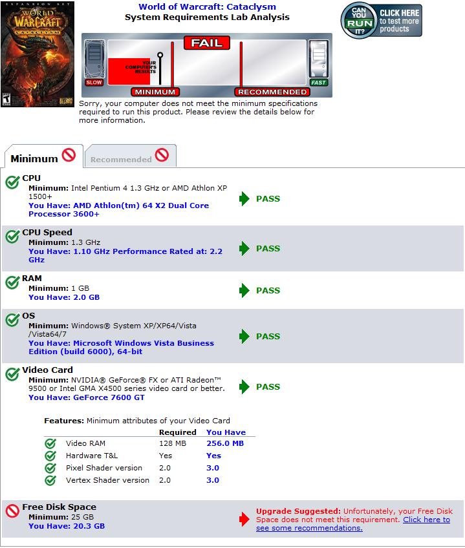Click the Free Disk Space heading
The image size is (465, 548).
pyautogui.click(x=59, y=507)
